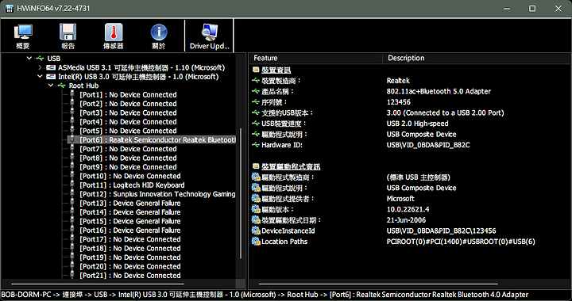Image resolution: width=572 pixels, height=301 pixels.
Task: Click the plug icon beside Port11
Action: pyautogui.click(x=72, y=185)
